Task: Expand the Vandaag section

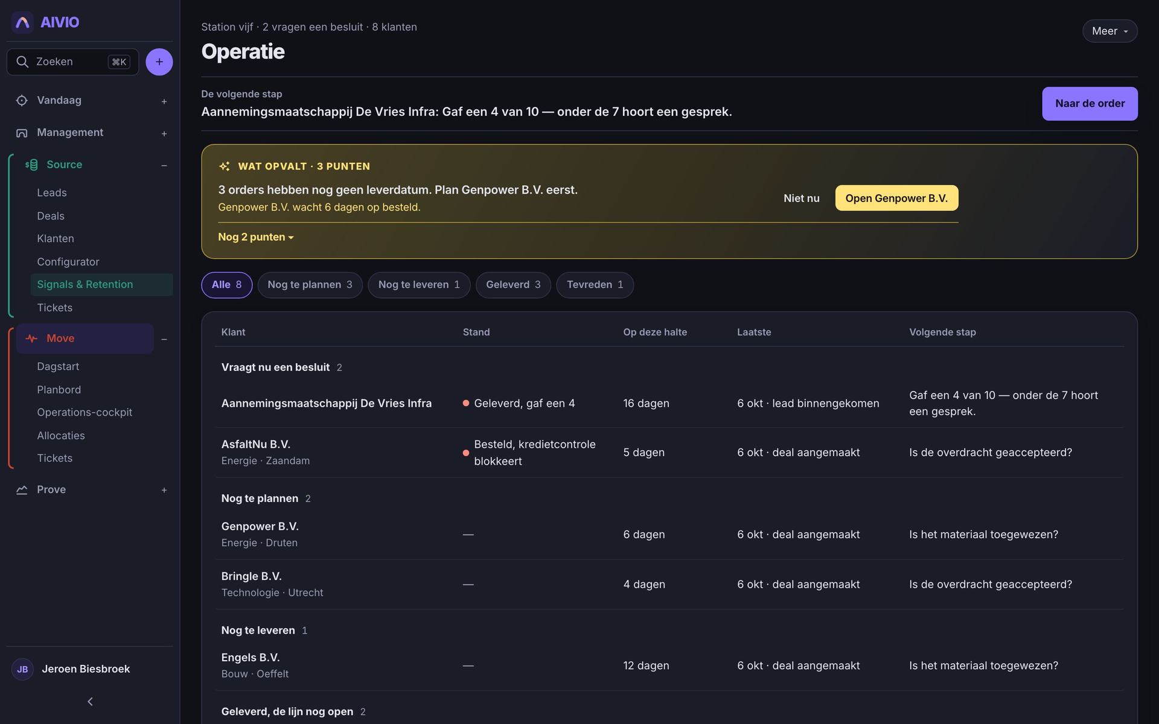Action: pyautogui.click(x=164, y=101)
